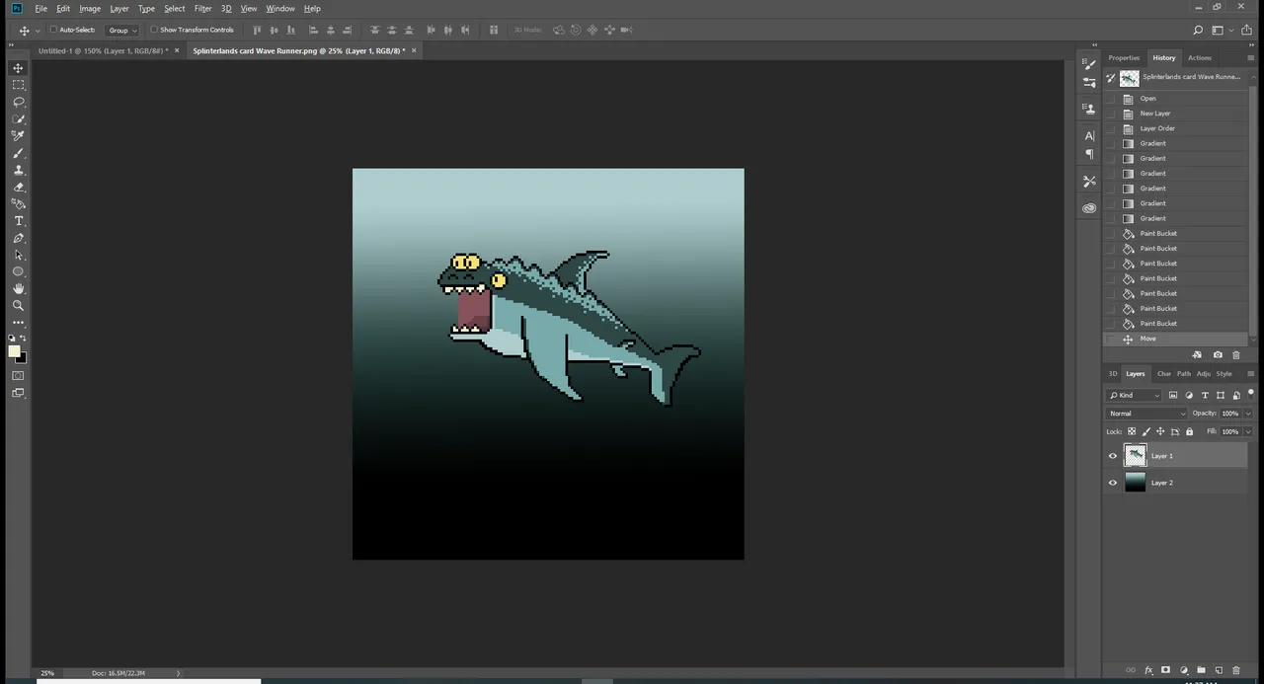Select the Quick Selection tool
This screenshot has height=684, width=1264.
[x=18, y=118]
